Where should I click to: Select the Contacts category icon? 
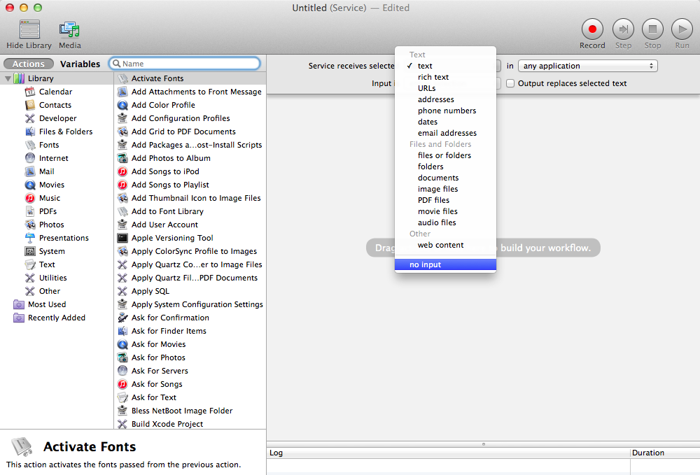[30, 105]
